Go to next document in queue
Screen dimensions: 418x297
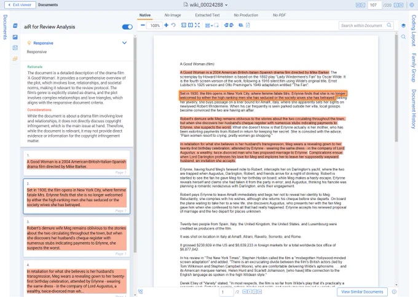point(396,5)
